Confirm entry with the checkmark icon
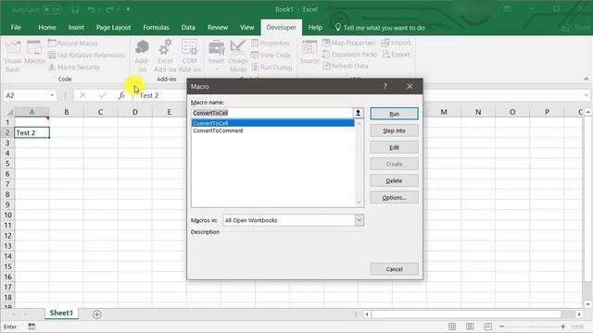This screenshot has height=333, width=593. pyautogui.click(x=102, y=95)
